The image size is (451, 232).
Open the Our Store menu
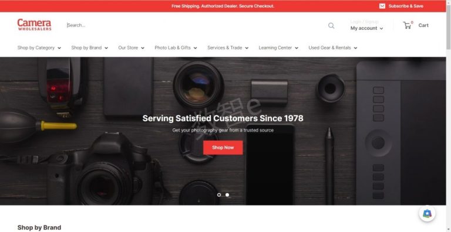131,47
